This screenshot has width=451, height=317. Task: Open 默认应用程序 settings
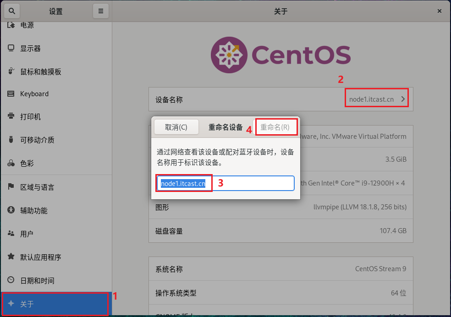(56, 257)
